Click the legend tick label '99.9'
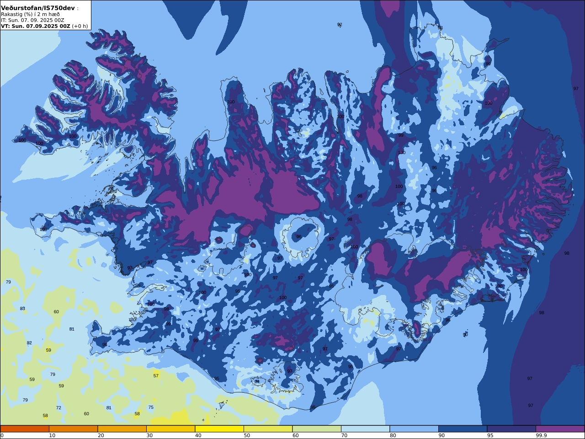Screen dimensions: 585x439 coord(541,436)
